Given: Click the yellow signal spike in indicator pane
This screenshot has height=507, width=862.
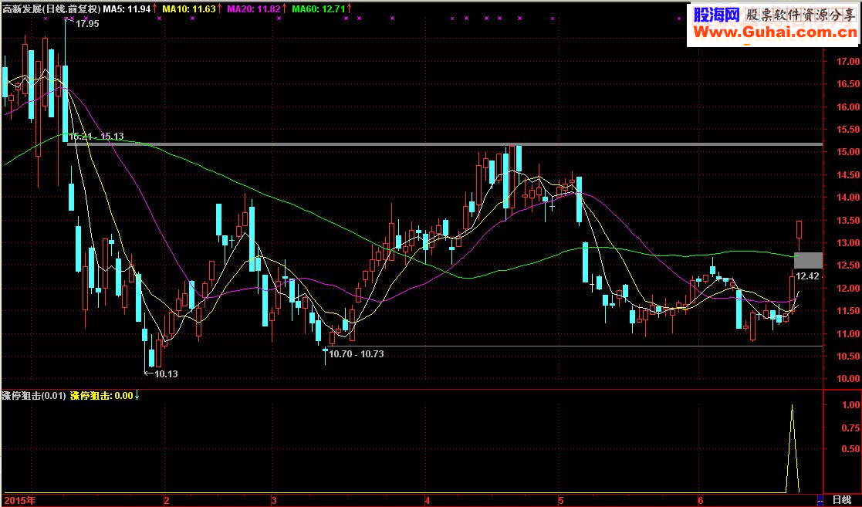Looking at the screenshot, I should click(x=793, y=448).
